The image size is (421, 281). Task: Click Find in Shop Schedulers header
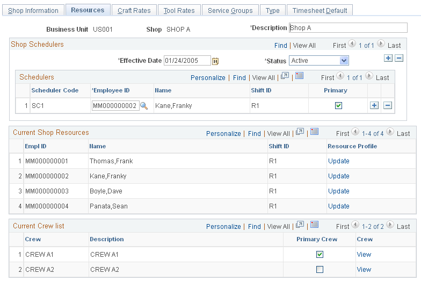tap(280, 46)
